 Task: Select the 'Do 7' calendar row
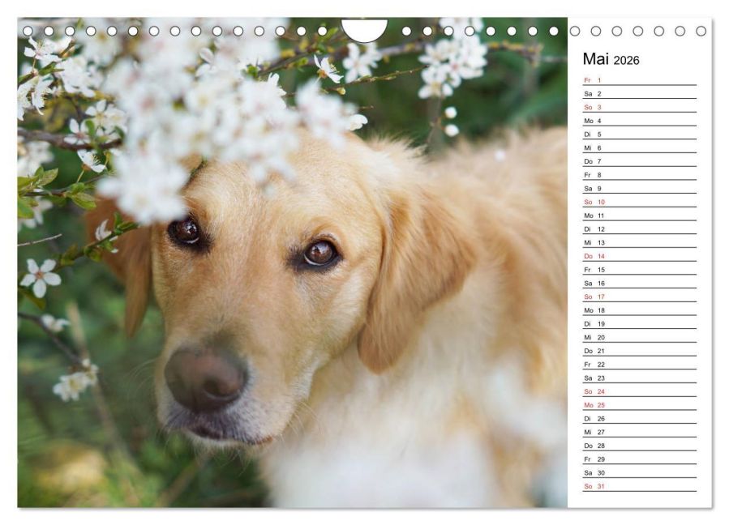point(639,161)
